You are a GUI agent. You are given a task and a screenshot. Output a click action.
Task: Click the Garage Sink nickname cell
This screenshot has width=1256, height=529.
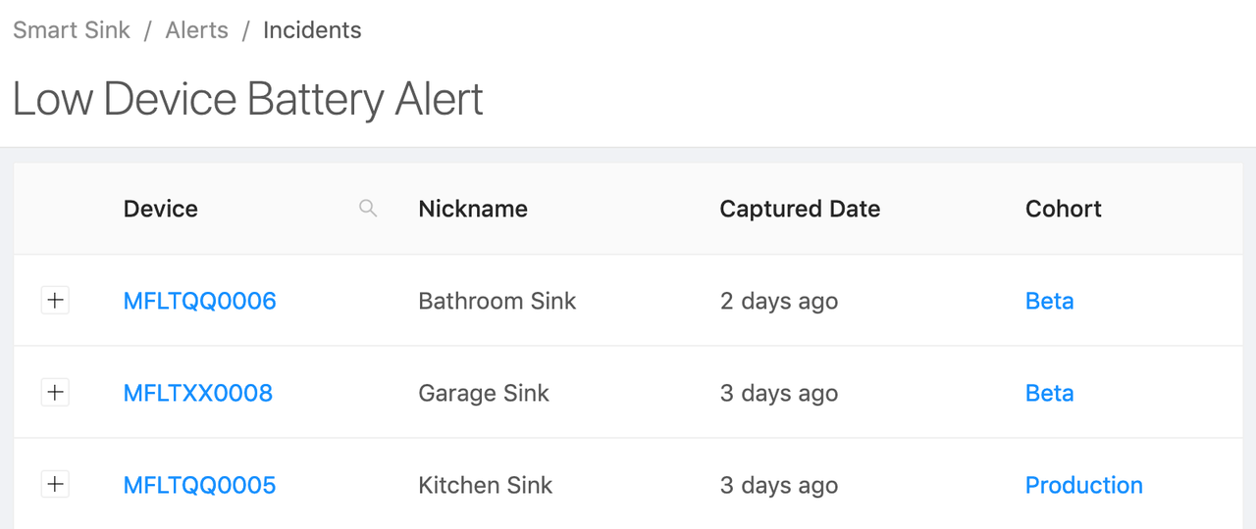coord(483,393)
